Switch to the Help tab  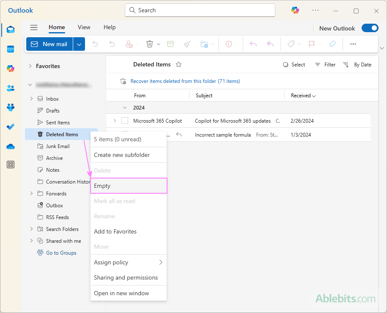(x=110, y=27)
